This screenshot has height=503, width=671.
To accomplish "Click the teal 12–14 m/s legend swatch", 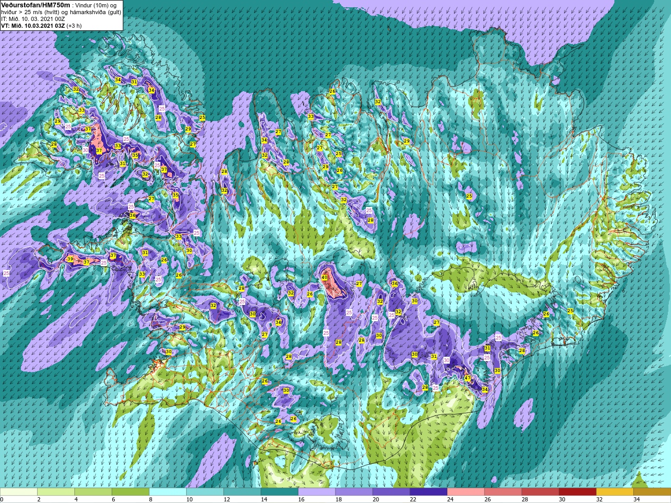I will pyautogui.click(x=242, y=492).
